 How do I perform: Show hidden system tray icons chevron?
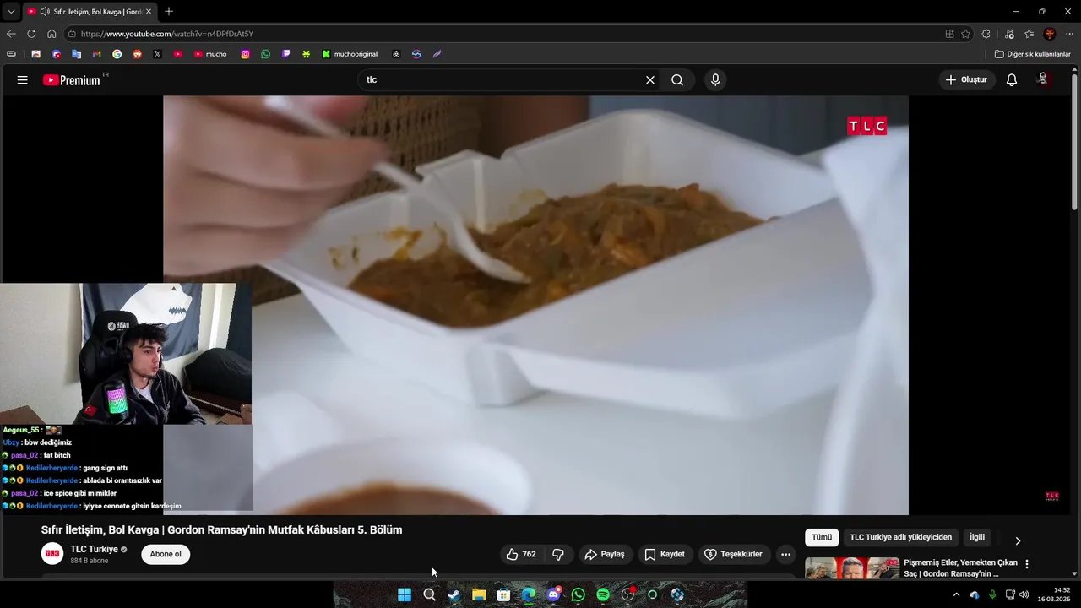click(956, 594)
